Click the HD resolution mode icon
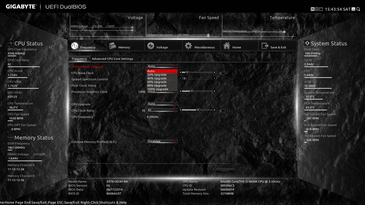The width and height of the screenshot is (365, 205). 313,9
